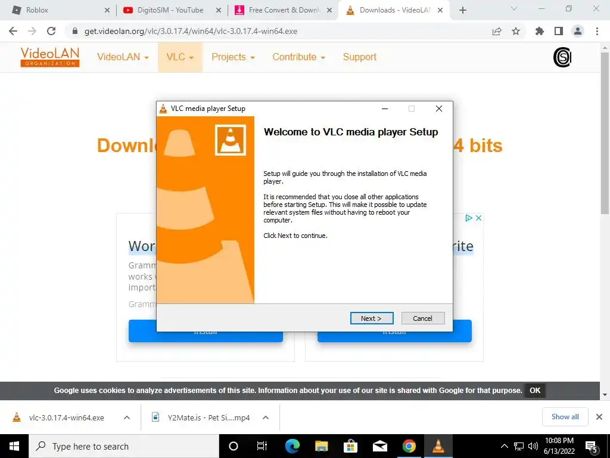The height and width of the screenshot is (458, 610).
Task: Close the VLC media player Setup dialog
Action: 439,109
